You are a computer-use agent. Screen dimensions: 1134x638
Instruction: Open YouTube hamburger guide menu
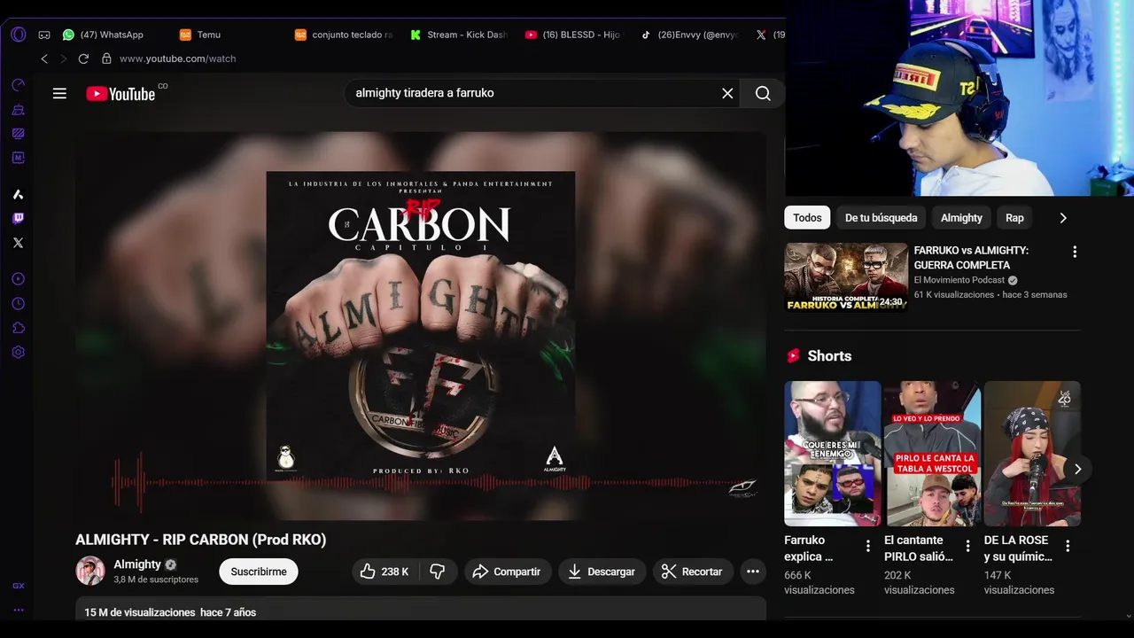(59, 93)
